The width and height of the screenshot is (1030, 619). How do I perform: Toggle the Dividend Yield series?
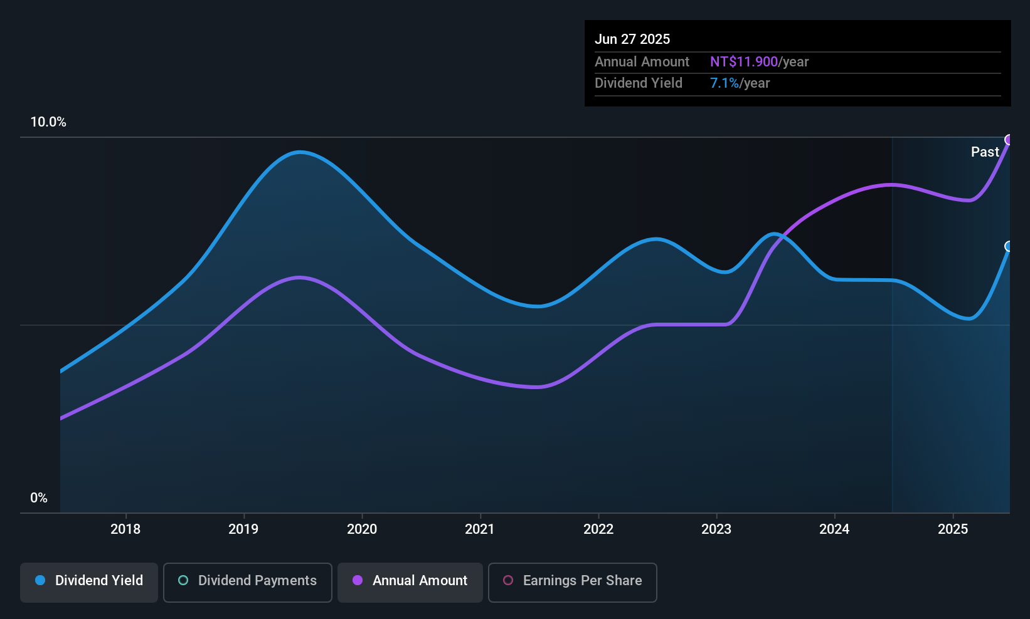(x=89, y=583)
